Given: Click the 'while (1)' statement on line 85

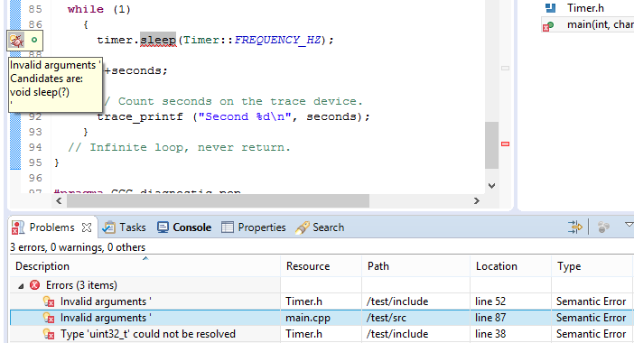Looking at the screenshot, I should coord(99,9).
